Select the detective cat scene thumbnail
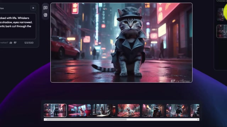Screen dimensions: 227x127 [55, 110]
